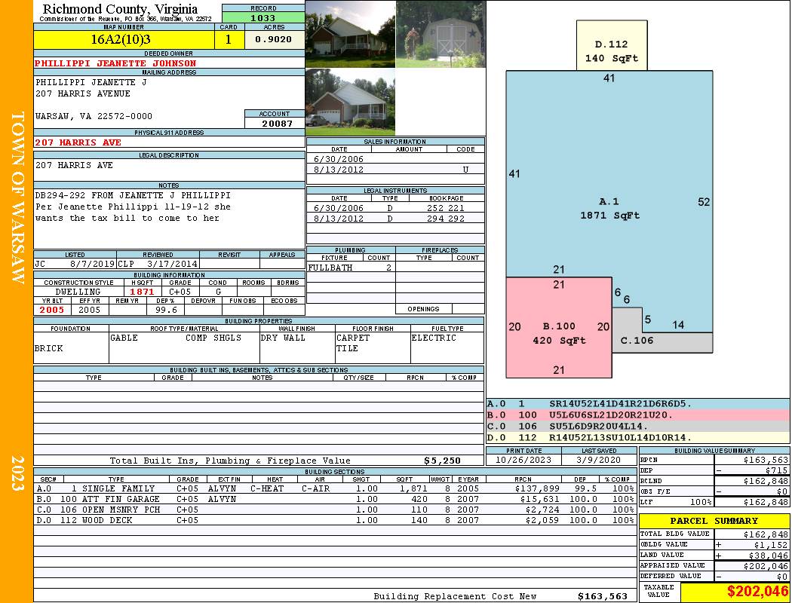Viewport: 792px width, 603px height.
Task: Select deeded owner PHILLIPPI JEANETTE JOHNSON
Action: coord(115,63)
